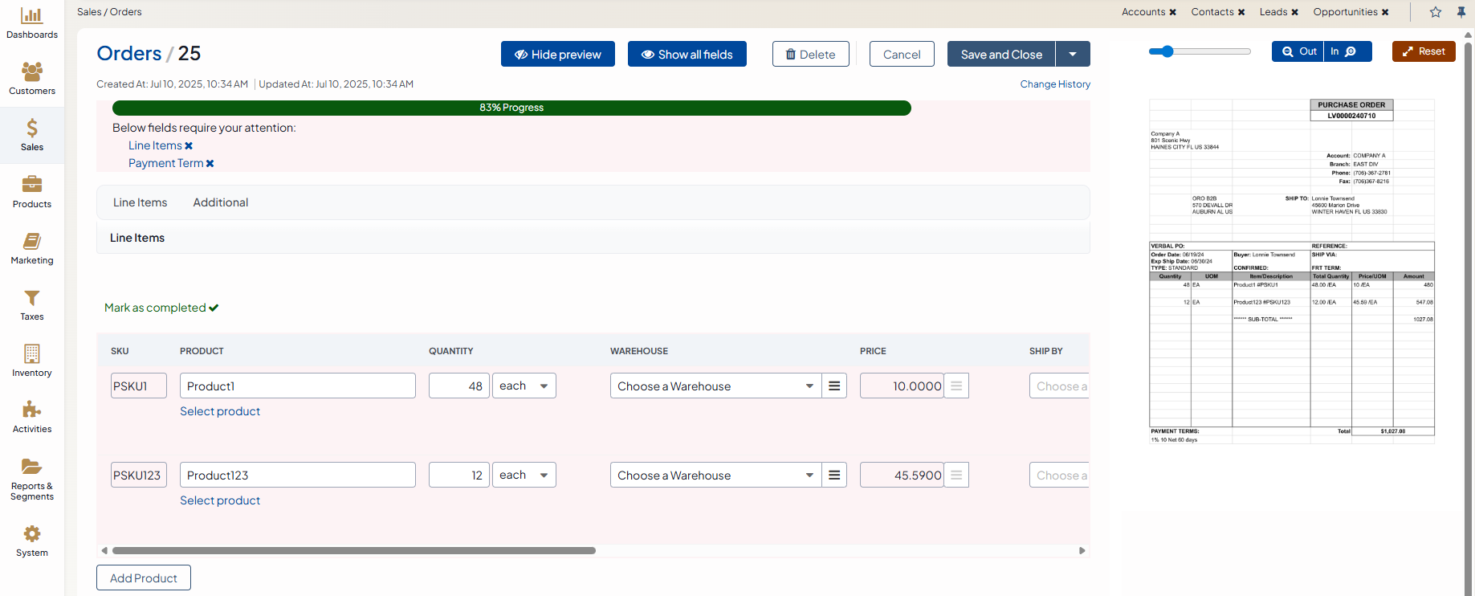Click the Taxes funnel icon
This screenshot has width=1475, height=596.
(x=32, y=298)
